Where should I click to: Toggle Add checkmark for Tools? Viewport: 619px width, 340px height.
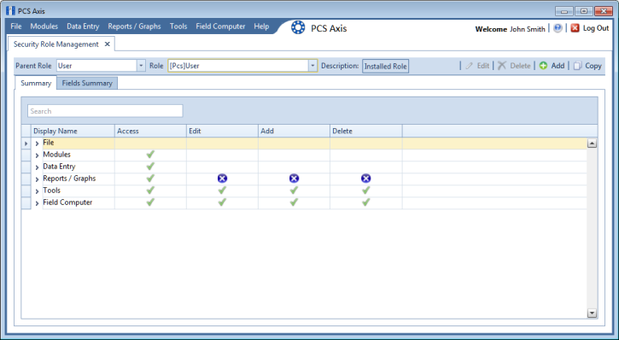[x=294, y=191]
